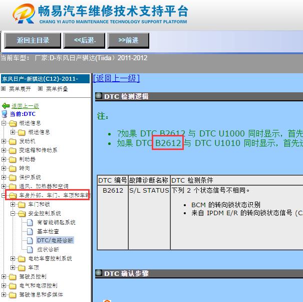The width and height of the screenshot is (303, 302).
Task: Click the 当前:DTC computer icon
Action: (5, 114)
